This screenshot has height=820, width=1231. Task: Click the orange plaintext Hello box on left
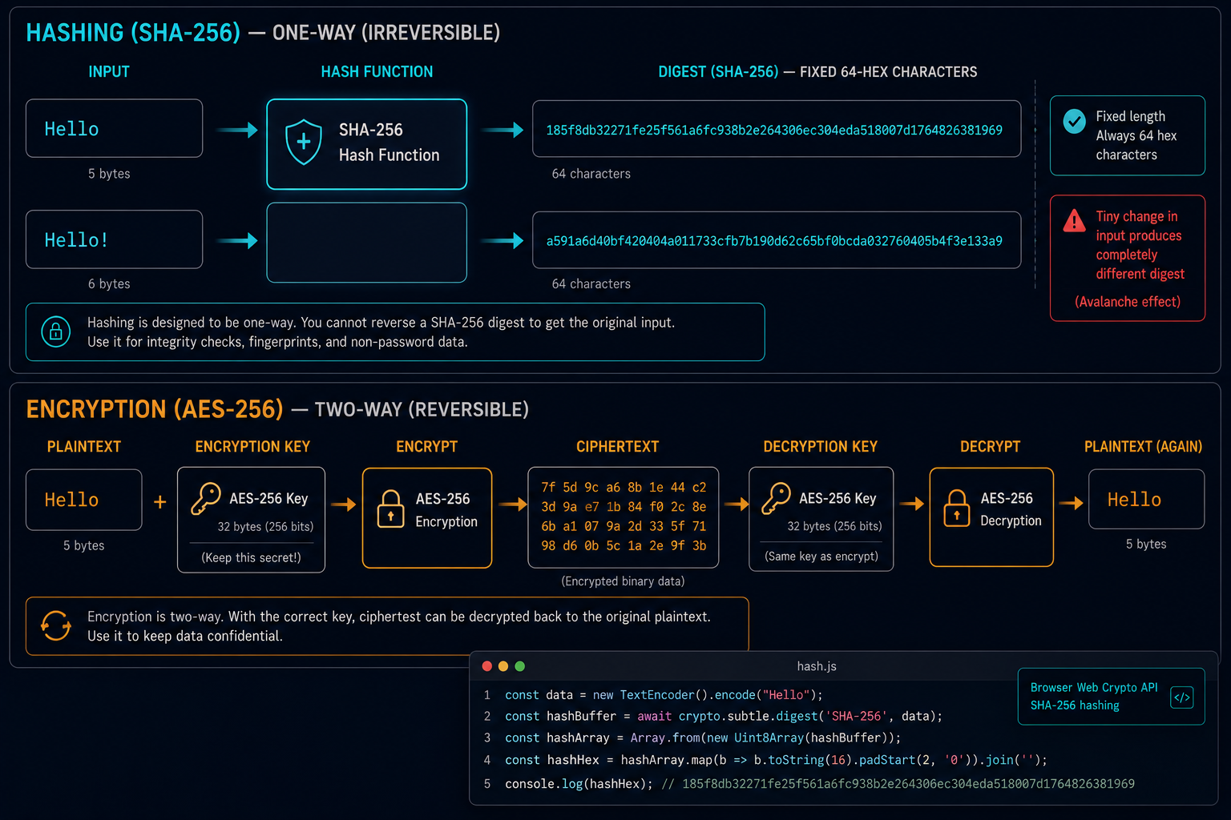[x=83, y=500]
